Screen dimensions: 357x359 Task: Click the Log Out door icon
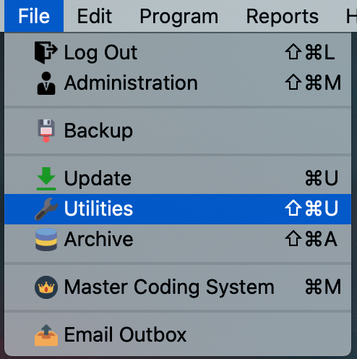pos(46,52)
